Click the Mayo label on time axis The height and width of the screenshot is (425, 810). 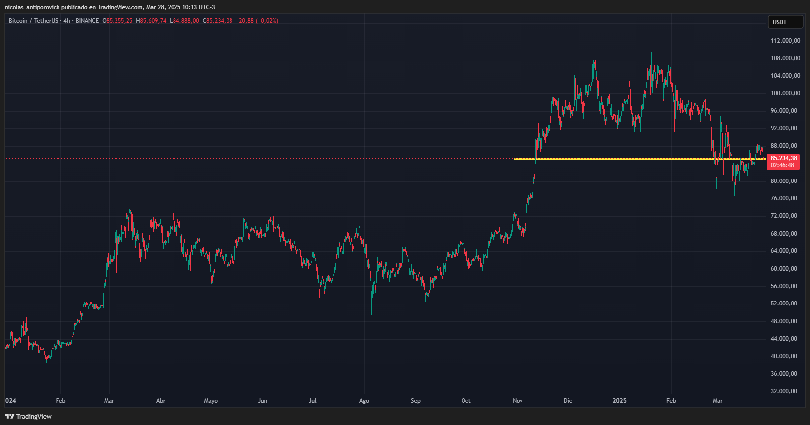point(211,401)
